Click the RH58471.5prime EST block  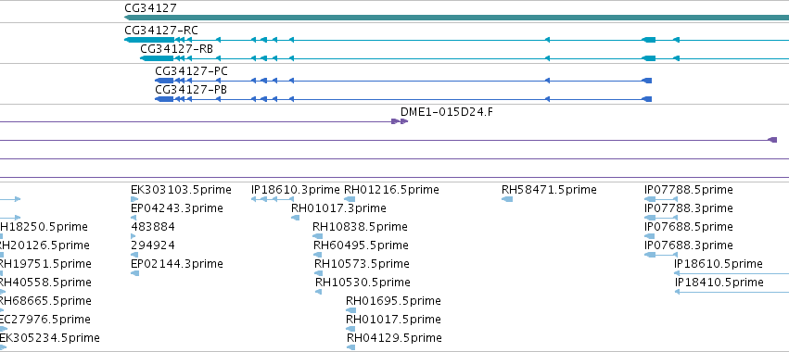(x=507, y=199)
